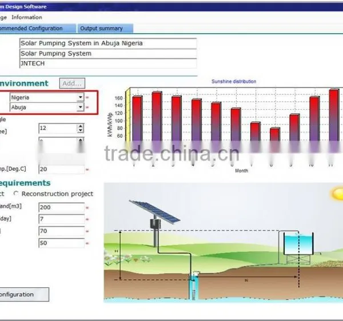
Task: Increase the angle value 12 with up arrow
Action: (81, 126)
